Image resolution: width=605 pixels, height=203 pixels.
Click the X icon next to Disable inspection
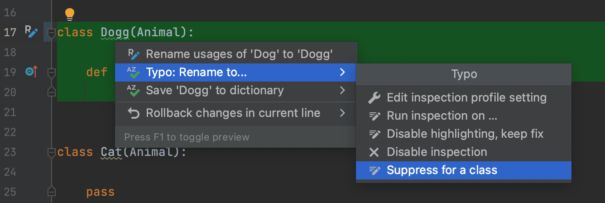tap(374, 152)
